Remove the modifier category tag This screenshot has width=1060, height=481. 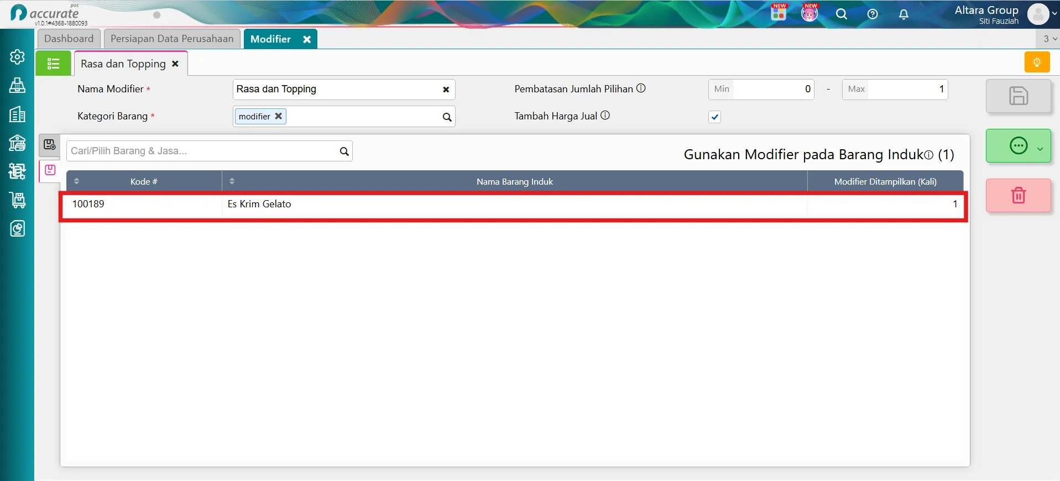pyautogui.click(x=279, y=116)
